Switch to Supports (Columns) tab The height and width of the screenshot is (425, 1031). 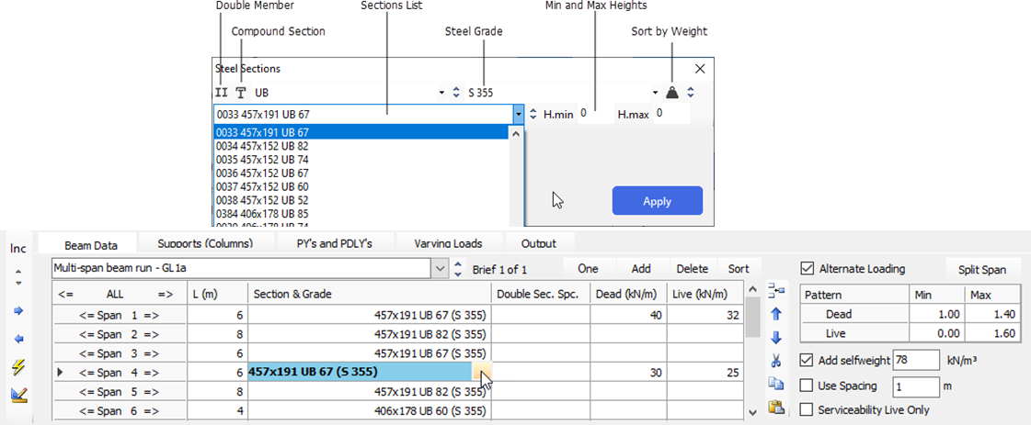[x=205, y=243]
